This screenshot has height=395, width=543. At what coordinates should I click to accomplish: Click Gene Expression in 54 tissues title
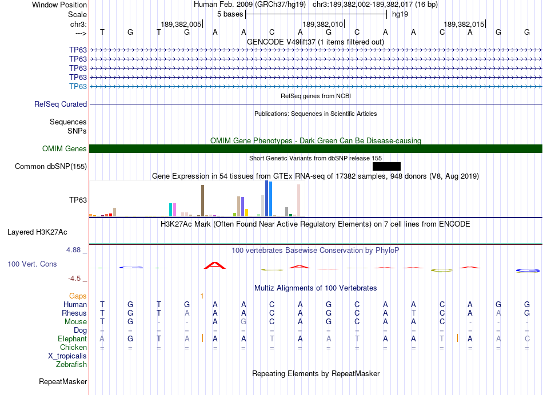316,176
